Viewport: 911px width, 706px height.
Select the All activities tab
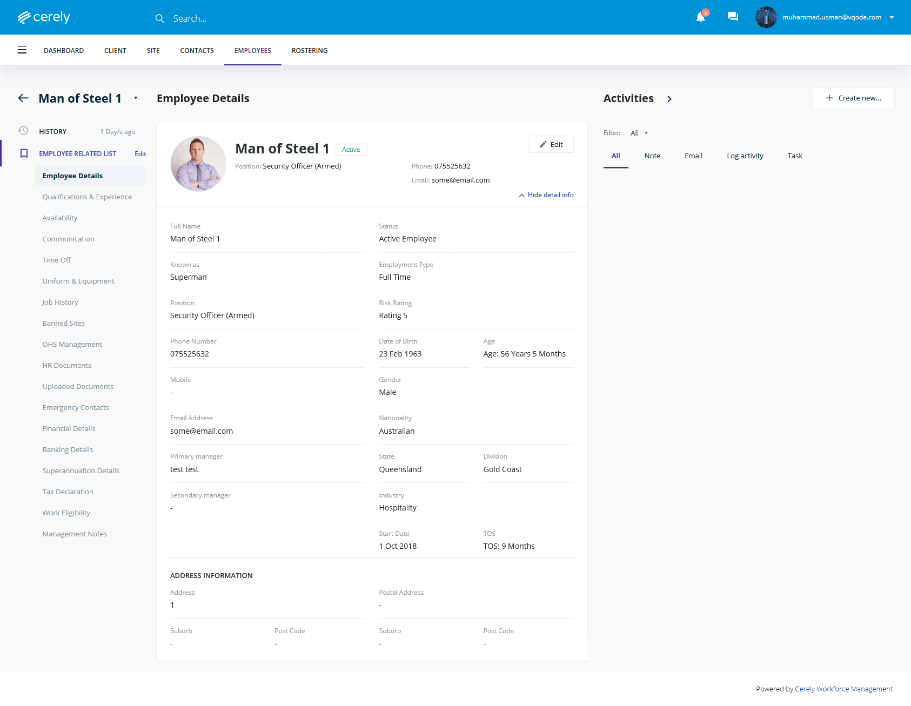pyautogui.click(x=615, y=156)
